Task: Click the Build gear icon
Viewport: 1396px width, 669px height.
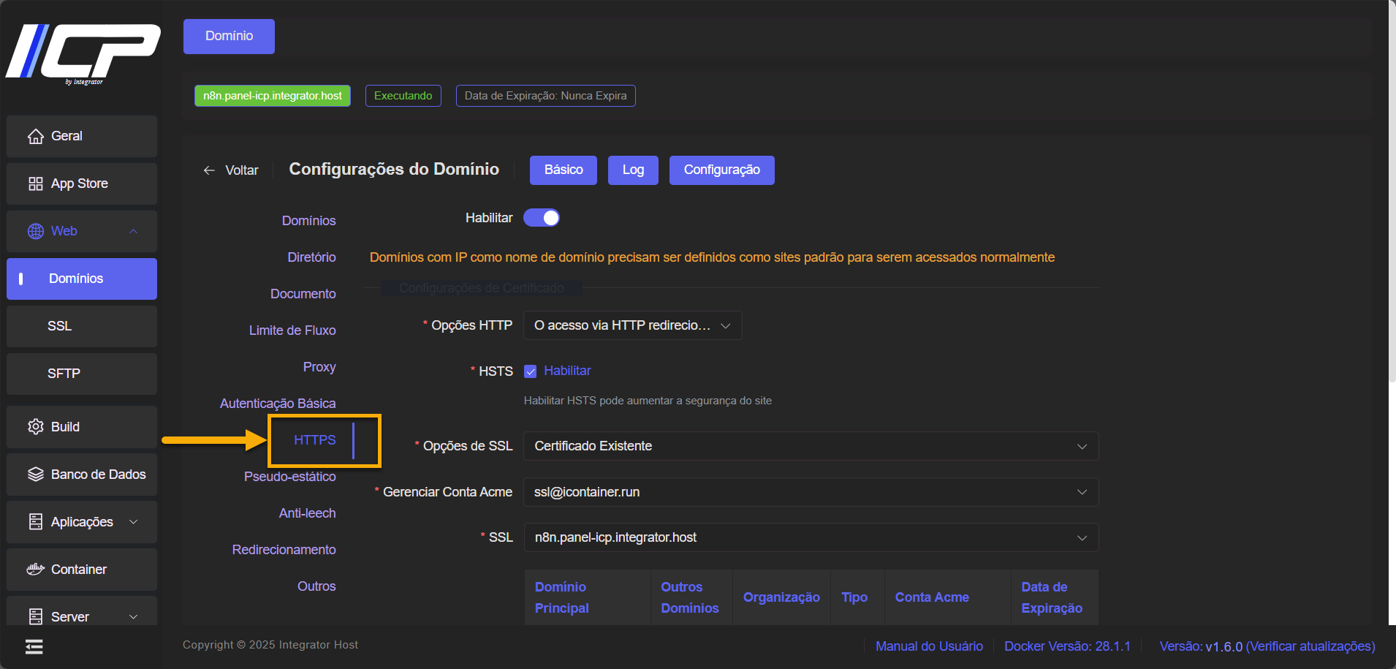Action: [x=35, y=427]
